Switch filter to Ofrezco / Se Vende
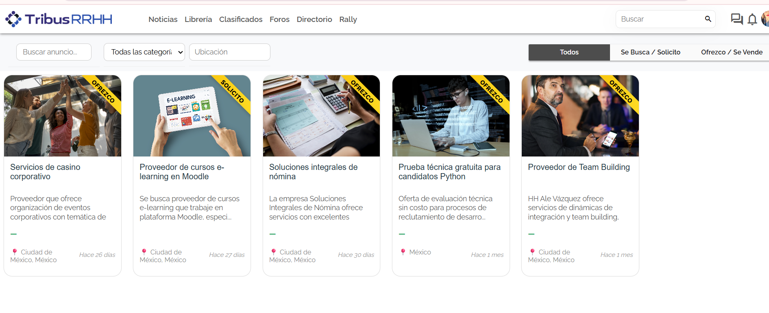This screenshot has width=769, height=313. pyautogui.click(x=731, y=52)
